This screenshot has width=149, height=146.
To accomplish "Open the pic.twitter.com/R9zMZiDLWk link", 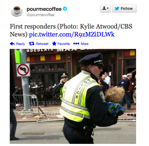I will [72, 34].
